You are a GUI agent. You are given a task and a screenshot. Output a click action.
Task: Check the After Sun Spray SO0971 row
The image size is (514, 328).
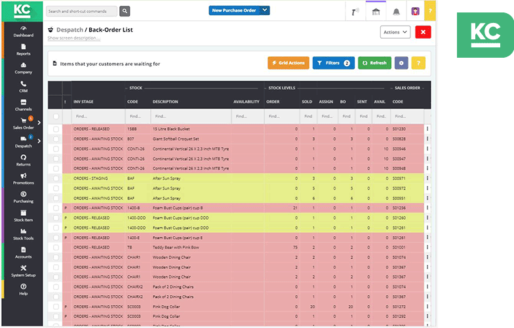click(56, 178)
